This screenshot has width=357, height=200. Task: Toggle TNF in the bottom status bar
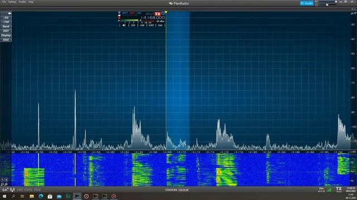[x=20, y=189]
